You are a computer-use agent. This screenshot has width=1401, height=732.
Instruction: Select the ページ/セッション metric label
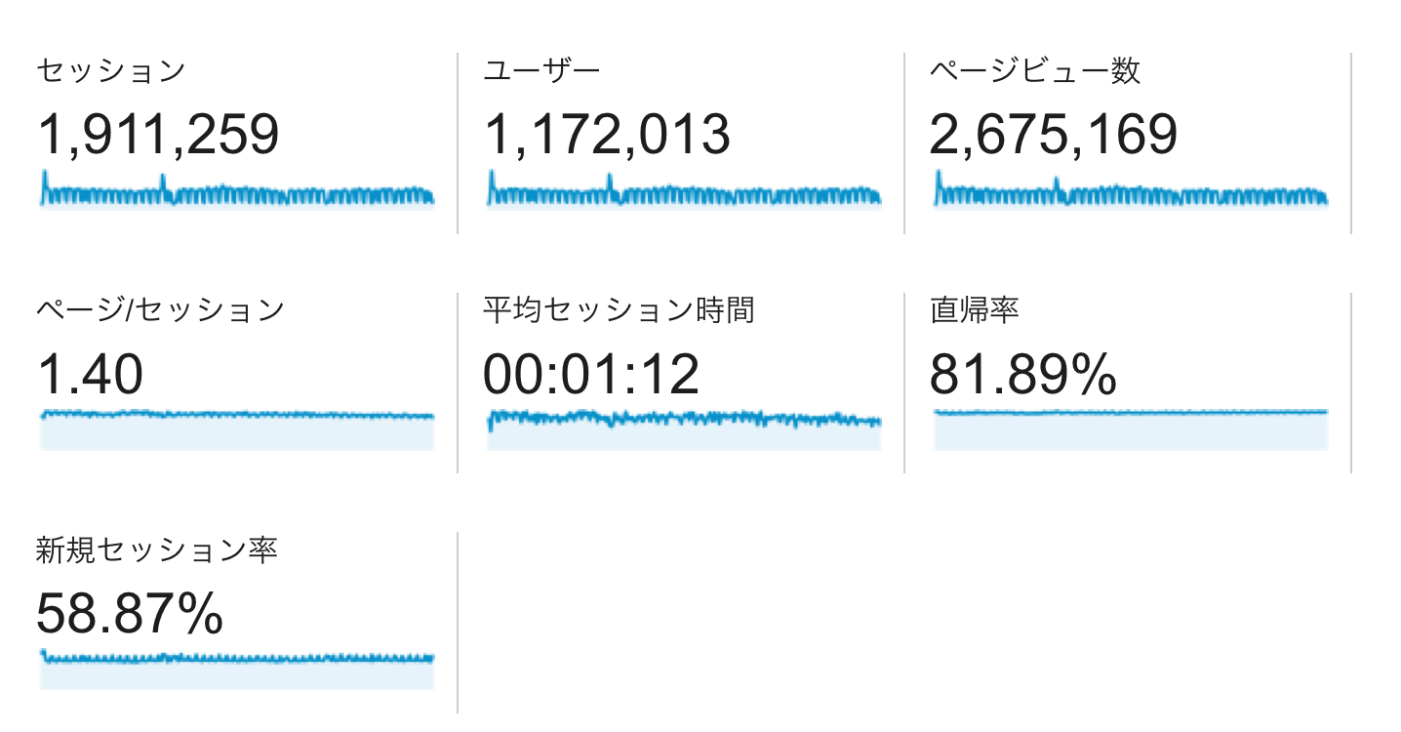(161, 310)
